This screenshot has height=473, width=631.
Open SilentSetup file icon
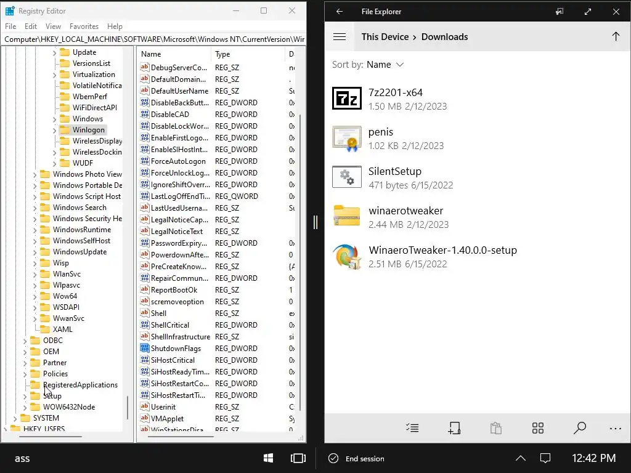tap(346, 177)
